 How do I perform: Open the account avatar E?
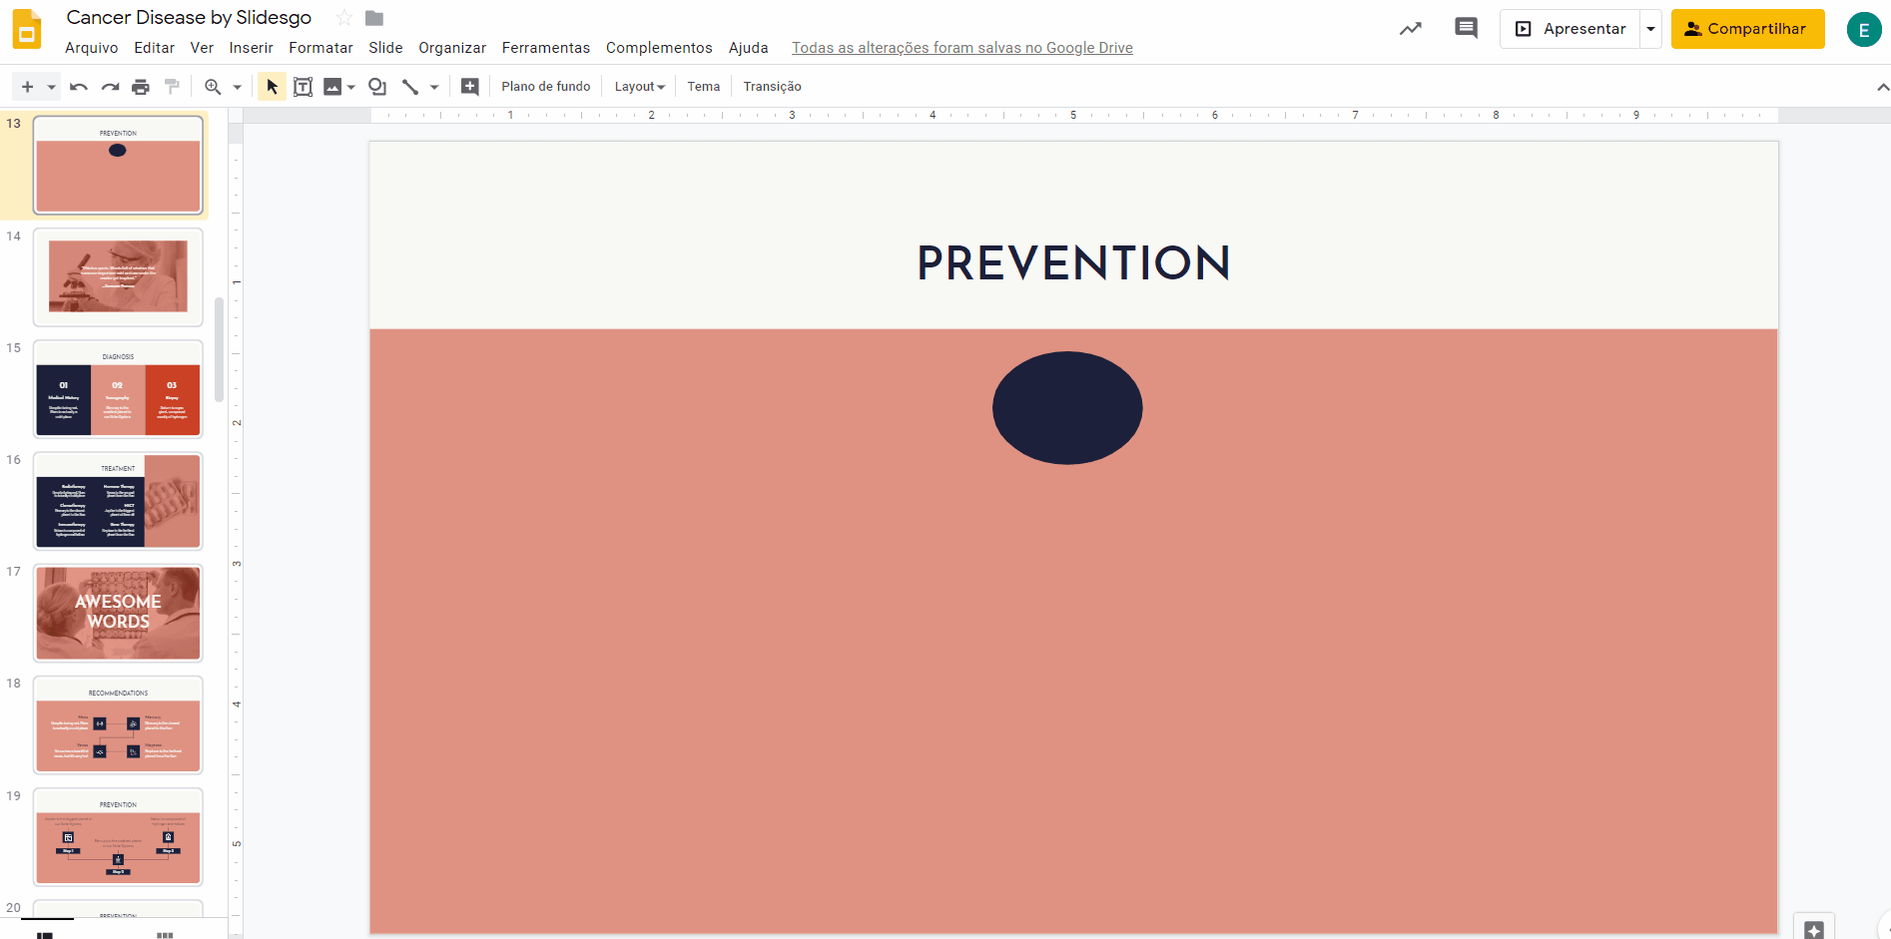pyautogui.click(x=1864, y=30)
